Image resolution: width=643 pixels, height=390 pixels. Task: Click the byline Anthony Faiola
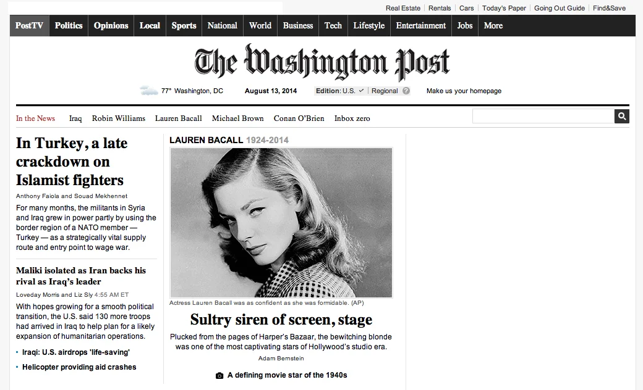[x=38, y=196]
